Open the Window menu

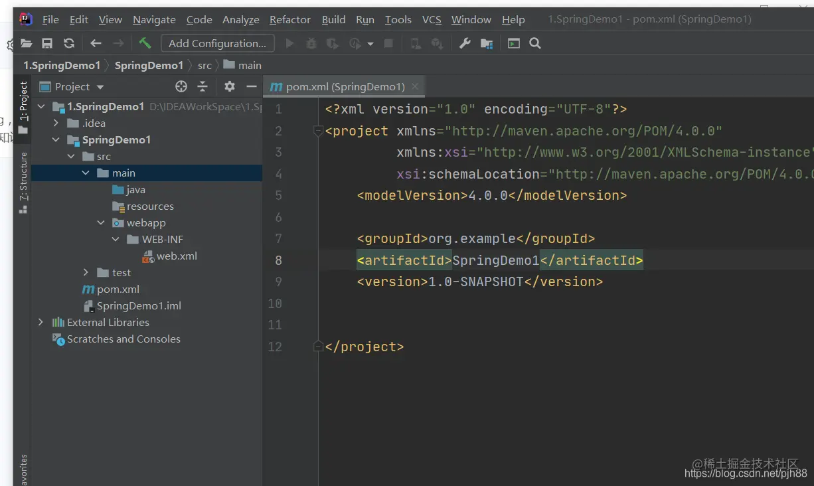pos(471,19)
